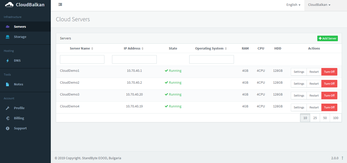Click the version number 2.0.0
Image resolution: width=347 pixels, height=163 pixels.
(x=335, y=158)
